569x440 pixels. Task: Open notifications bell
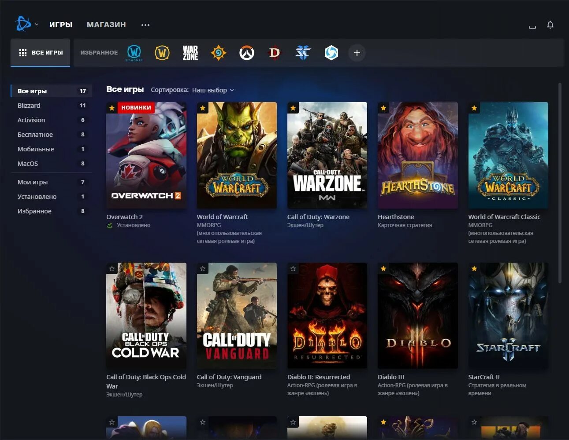point(550,25)
